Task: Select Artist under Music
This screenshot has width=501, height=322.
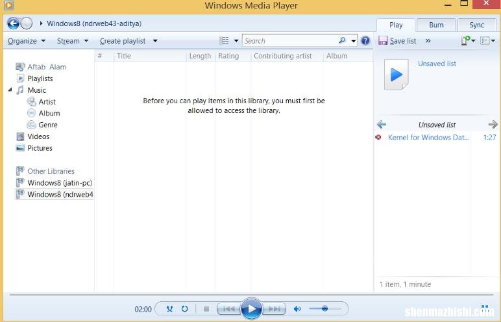Action: tap(47, 102)
